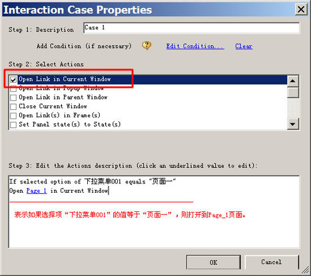This screenshot has height=276, width=311.
Task: Check Open Link in Popup Window
Action: pyautogui.click(x=13, y=89)
